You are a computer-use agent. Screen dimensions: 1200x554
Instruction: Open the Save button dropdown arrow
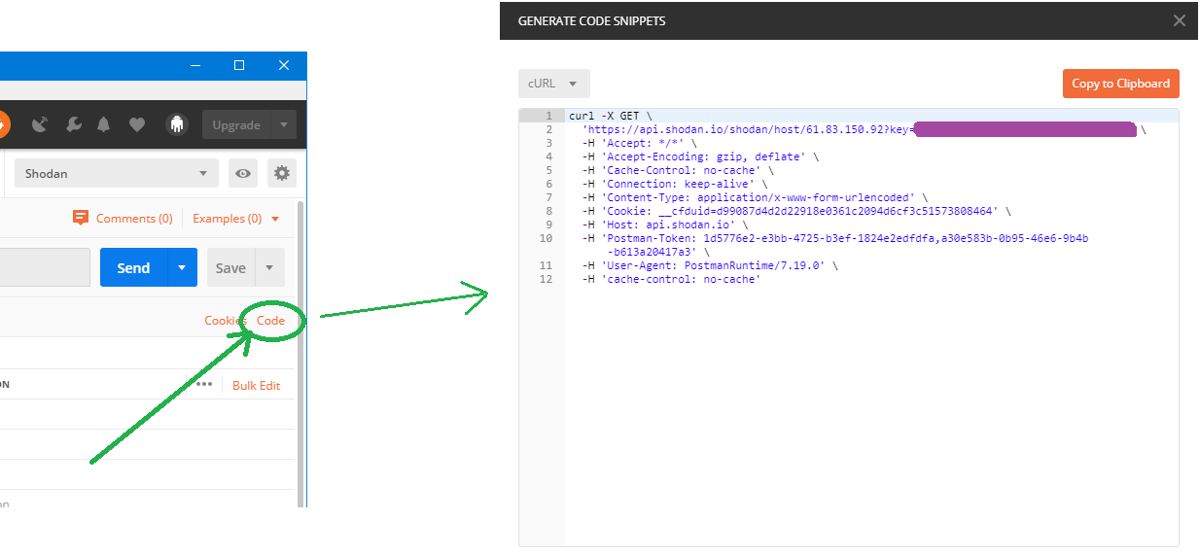(x=269, y=267)
